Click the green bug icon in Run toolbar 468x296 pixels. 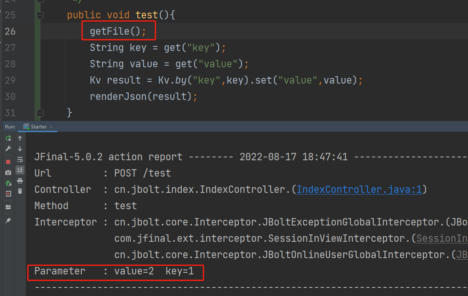(x=9, y=183)
